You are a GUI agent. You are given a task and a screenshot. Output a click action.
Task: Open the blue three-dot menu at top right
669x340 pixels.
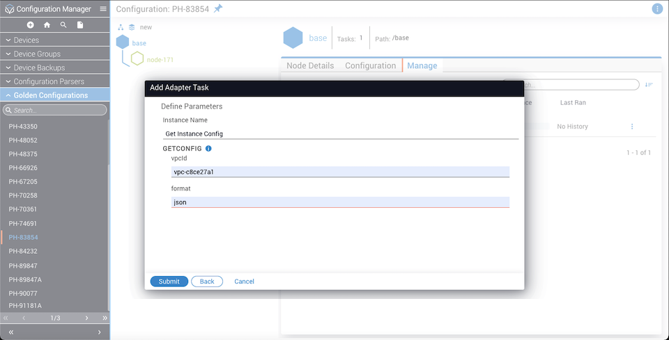(656, 9)
